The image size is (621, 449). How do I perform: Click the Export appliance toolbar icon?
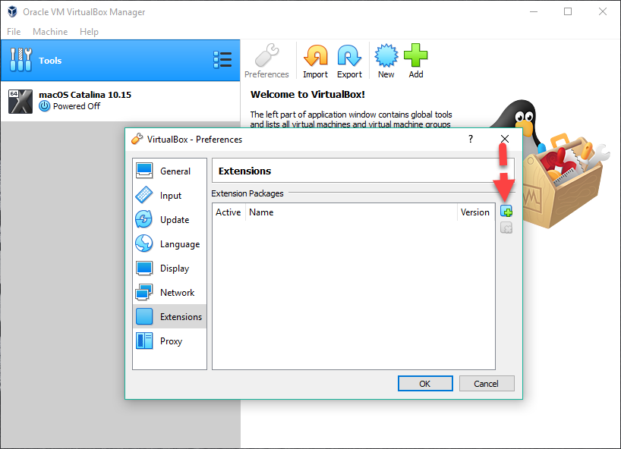(x=349, y=61)
